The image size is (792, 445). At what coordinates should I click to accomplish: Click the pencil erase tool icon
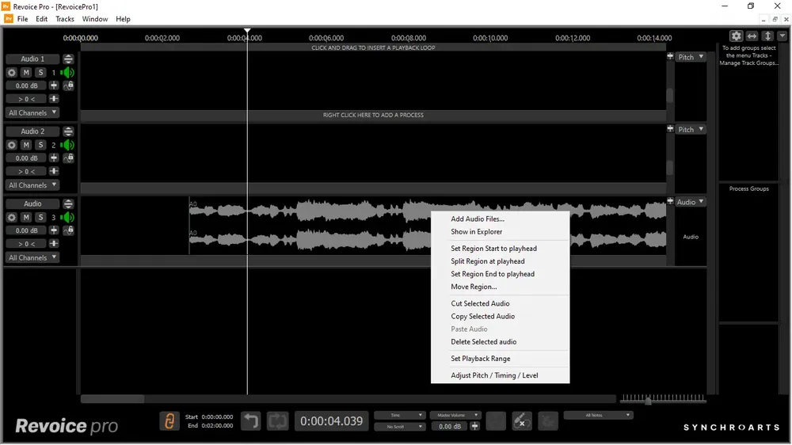(x=522, y=420)
